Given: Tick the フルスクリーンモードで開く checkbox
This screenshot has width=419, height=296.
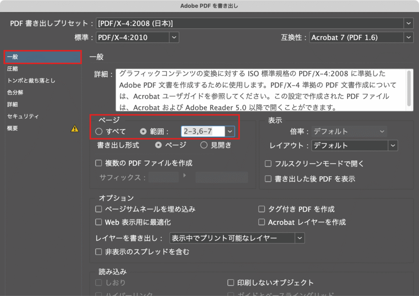Looking at the screenshot, I should pyautogui.click(x=268, y=164).
